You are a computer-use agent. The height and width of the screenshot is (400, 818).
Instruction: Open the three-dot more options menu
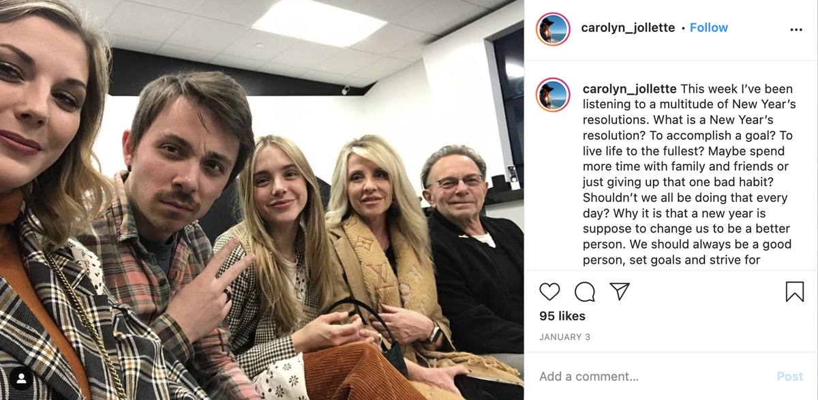coord(796,30)
